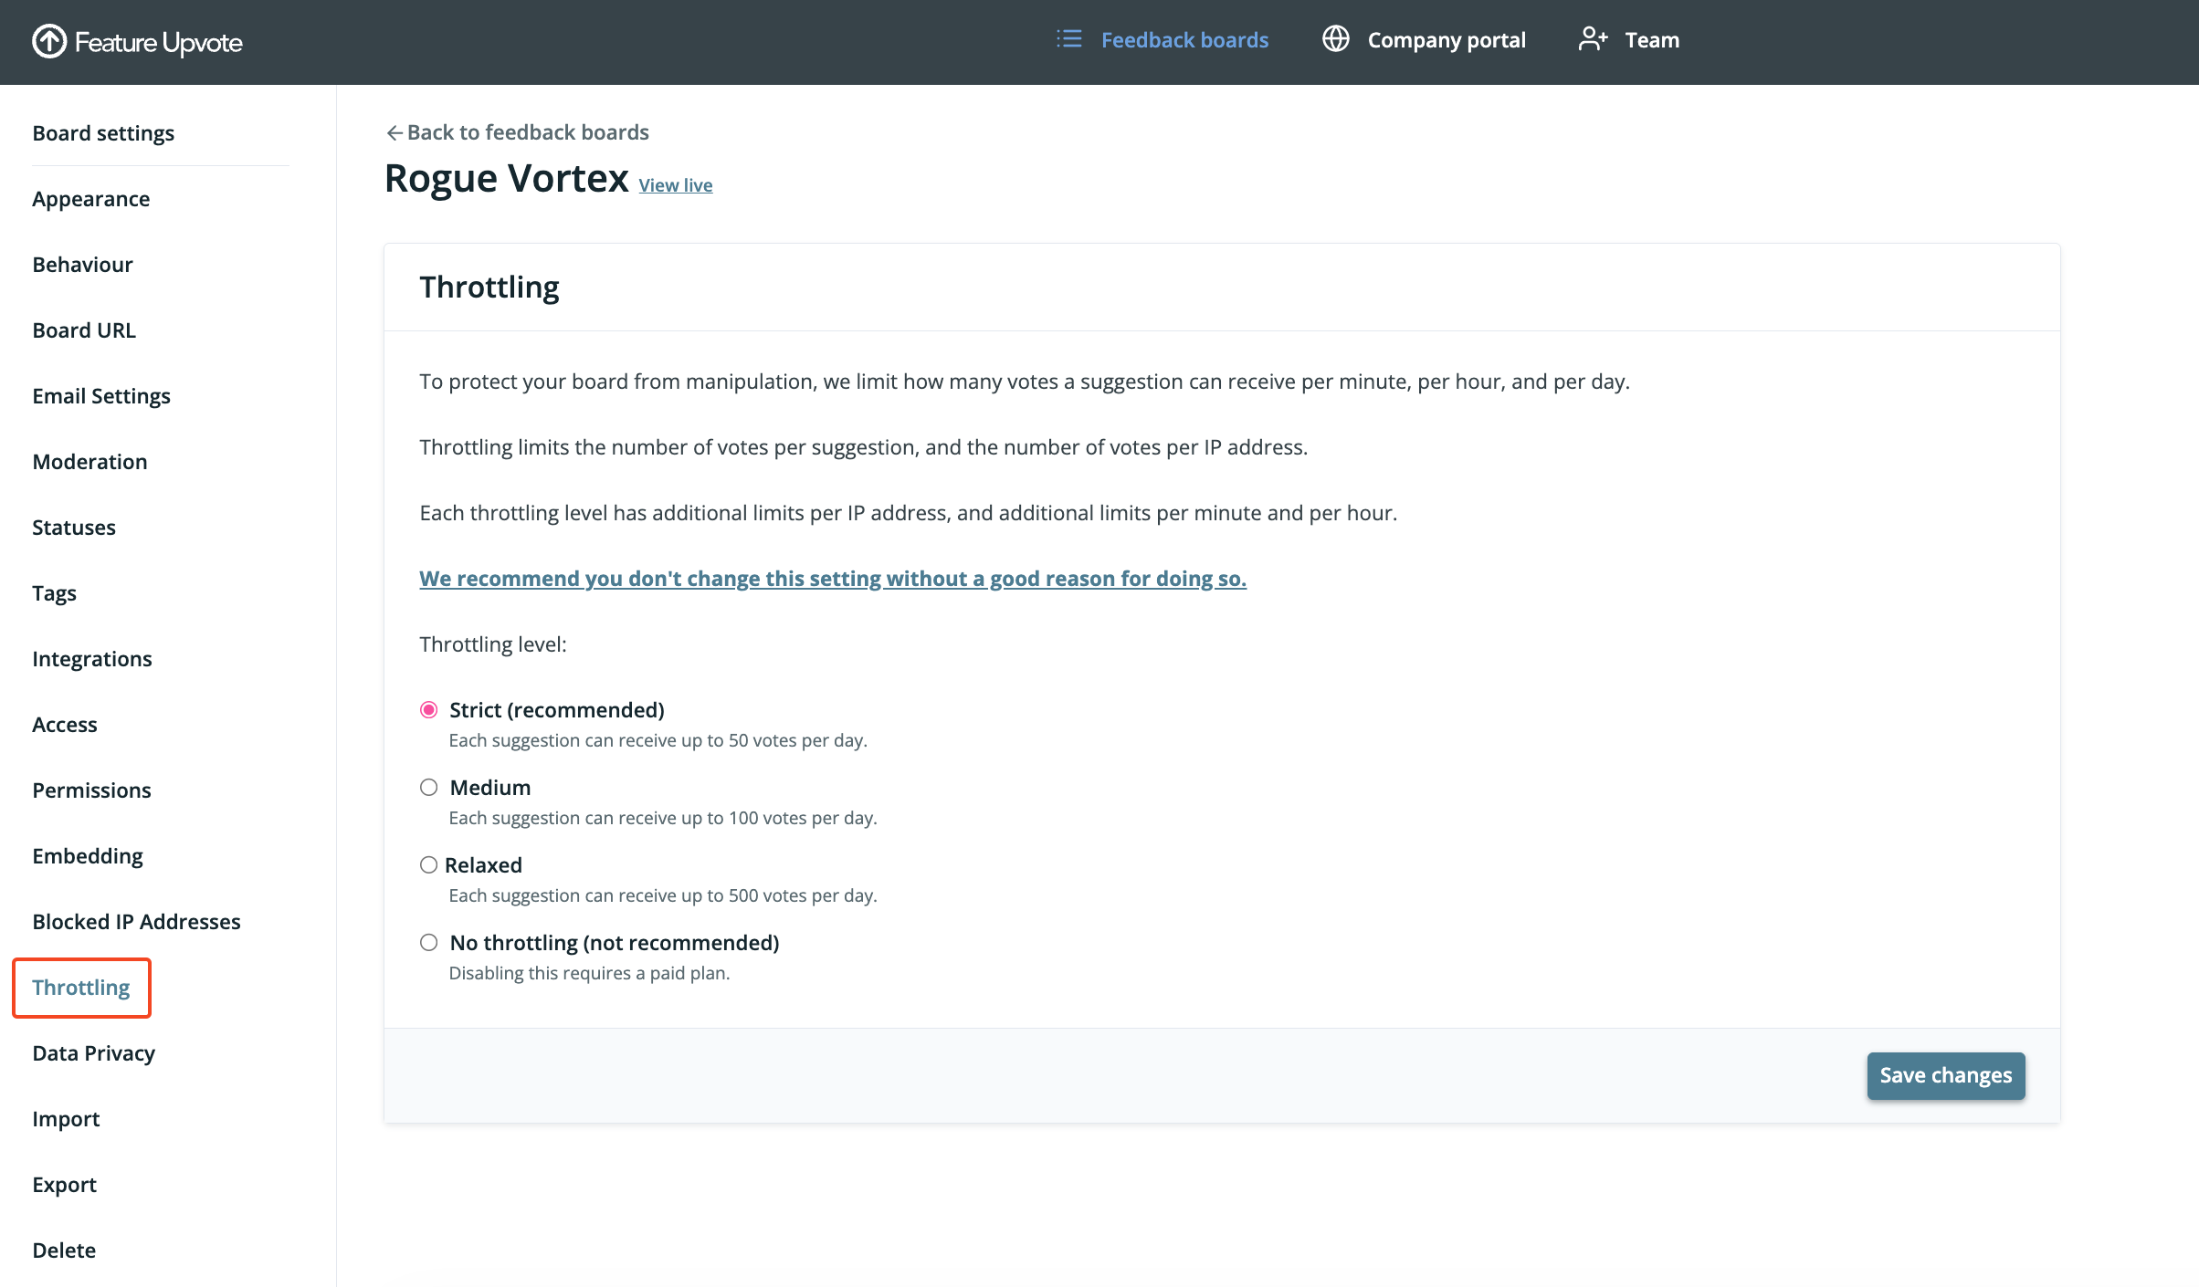Click the back arrow icon
The image size is (2199, 1287).
coord(394,133)
